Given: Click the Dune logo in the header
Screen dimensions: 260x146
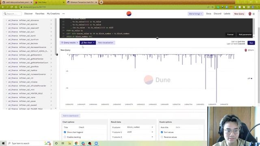Looking at the screenshot, I should (129, 13).
